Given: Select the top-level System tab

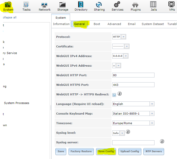Looking at the screenshot, I should pos(61,18).
